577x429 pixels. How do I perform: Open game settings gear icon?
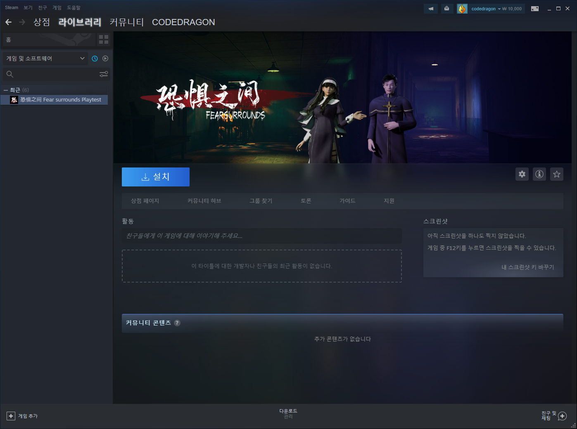(522, 174)
